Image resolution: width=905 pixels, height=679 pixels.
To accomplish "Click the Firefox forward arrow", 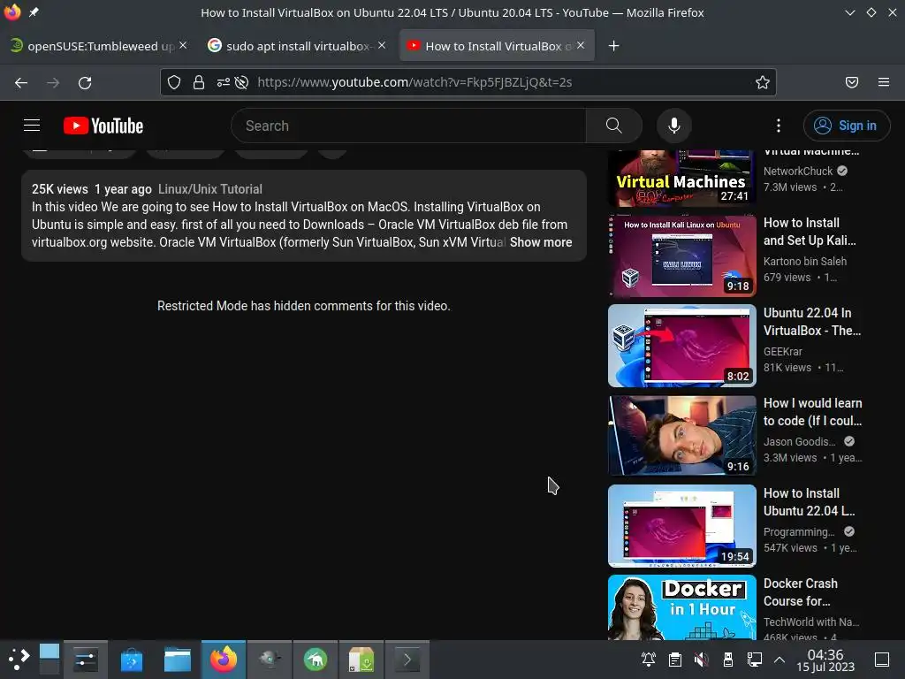I will (53, 82).
